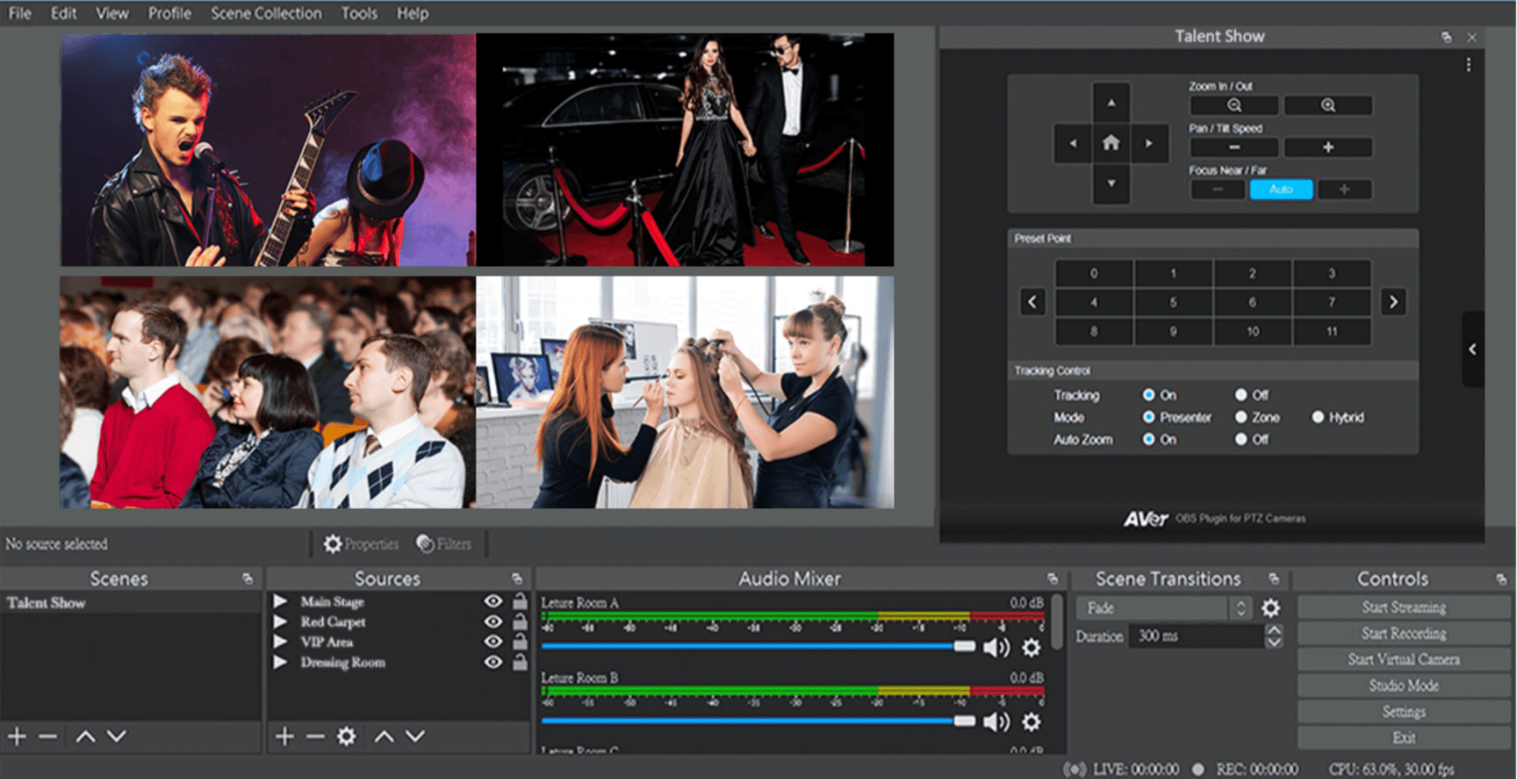1517x779 pixels.
Task: Click the zoom in magnifier icon
Action: (1328, 105)
